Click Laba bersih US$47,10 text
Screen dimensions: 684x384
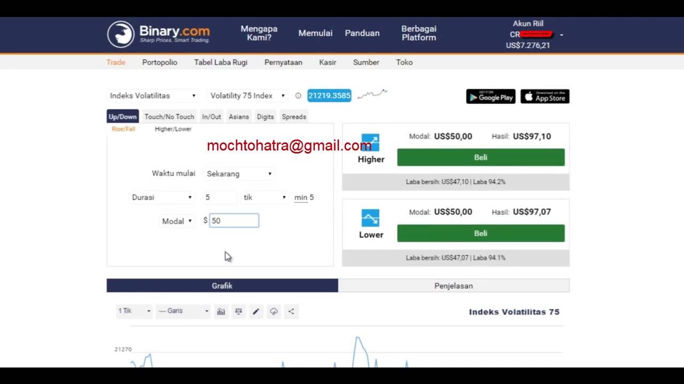pos(437,182)
